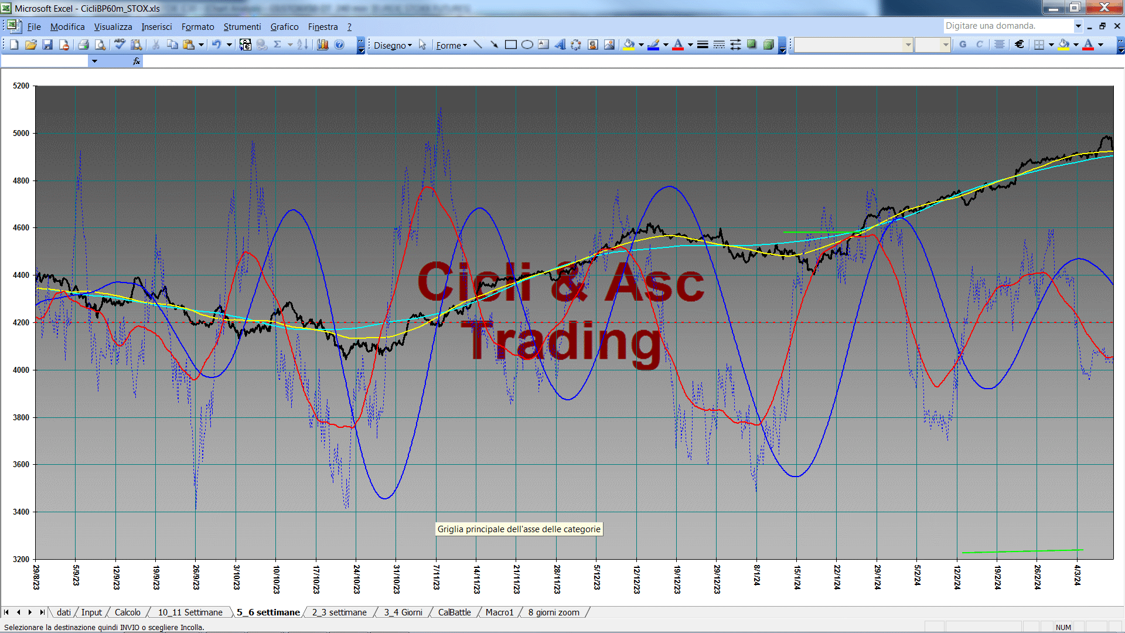Open a file with the folder icon
Viewport: 1125px width, 633px height.
pyautogui.click(x=31, y=45)
